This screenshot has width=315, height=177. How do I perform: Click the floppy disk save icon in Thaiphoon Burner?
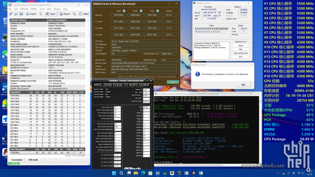click(x=21, y=14)
